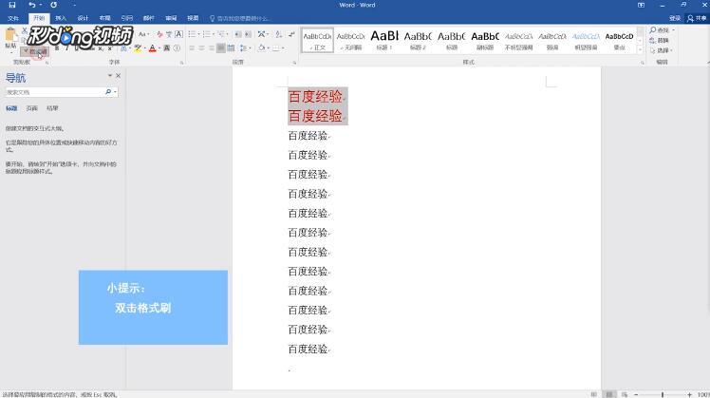Screen dimensions: 710x398
Task: Switch to Print Layout view in status bar
Action: (609, 394)
